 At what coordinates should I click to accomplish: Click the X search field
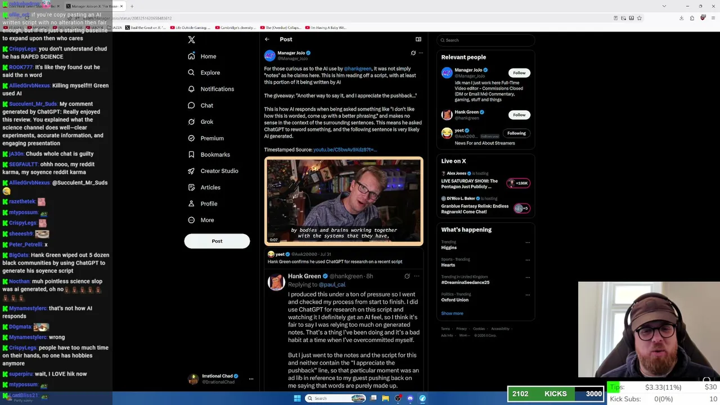486,40
